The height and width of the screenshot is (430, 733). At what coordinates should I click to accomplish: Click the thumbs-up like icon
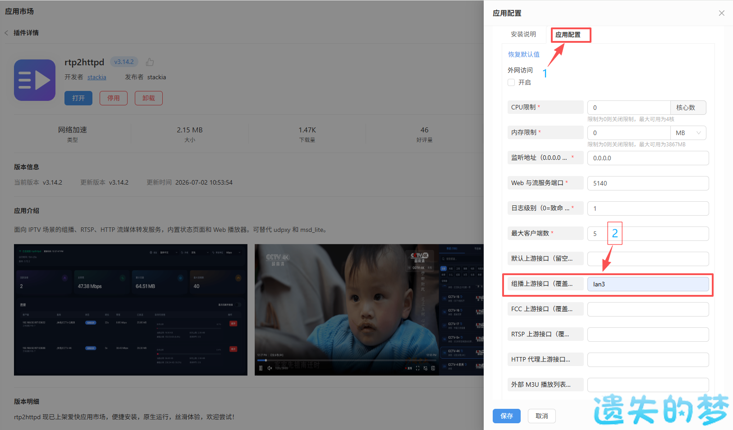pos(150,62)
